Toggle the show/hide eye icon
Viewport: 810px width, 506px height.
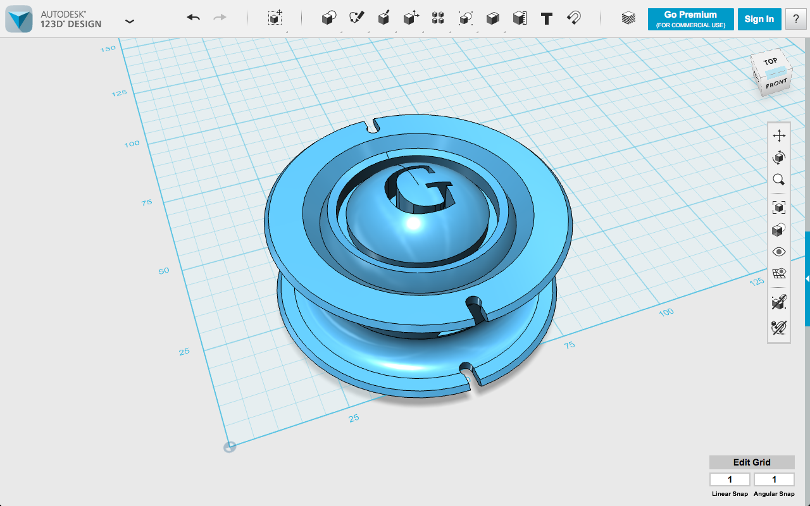pyautogui.click(x=779, y=252)
